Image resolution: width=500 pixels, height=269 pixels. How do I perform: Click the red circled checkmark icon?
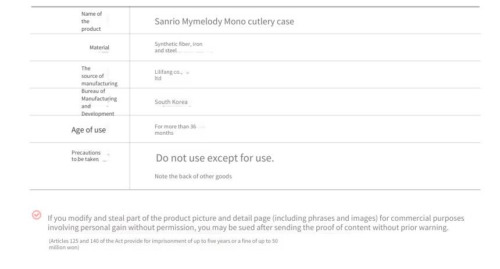point(37,215)
